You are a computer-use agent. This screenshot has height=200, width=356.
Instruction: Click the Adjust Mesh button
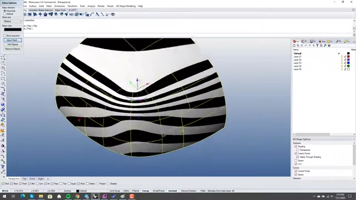point(12,40)
